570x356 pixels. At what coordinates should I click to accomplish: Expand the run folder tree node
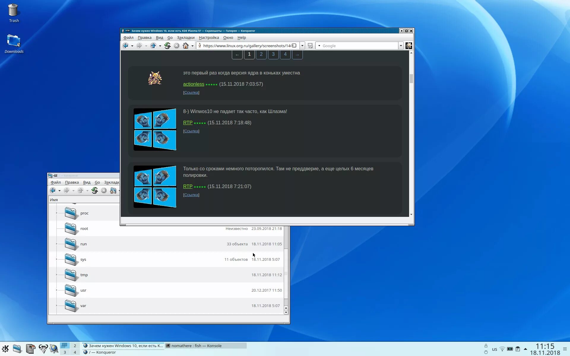pyautogui.click(x=56, y=244)
